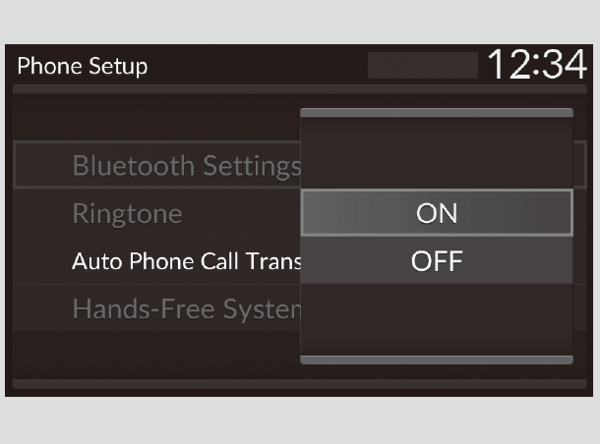Click the dark status box beside clock

(422, 66)
